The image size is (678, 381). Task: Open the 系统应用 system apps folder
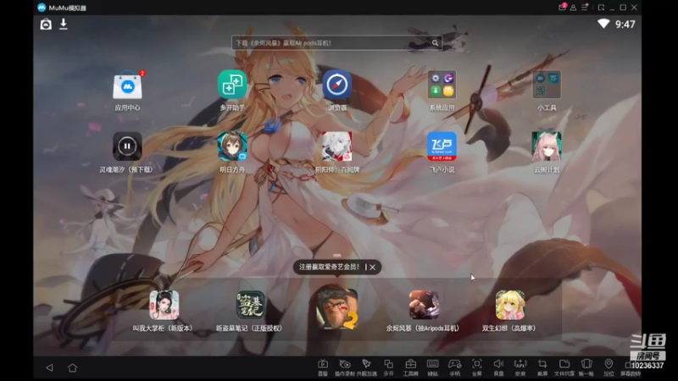442,86
